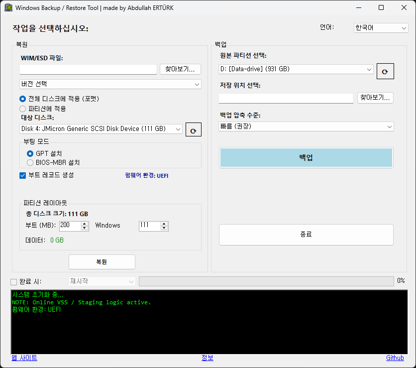
Task: Open the 웹 사이트 link
Action: (x=24, y=358)
